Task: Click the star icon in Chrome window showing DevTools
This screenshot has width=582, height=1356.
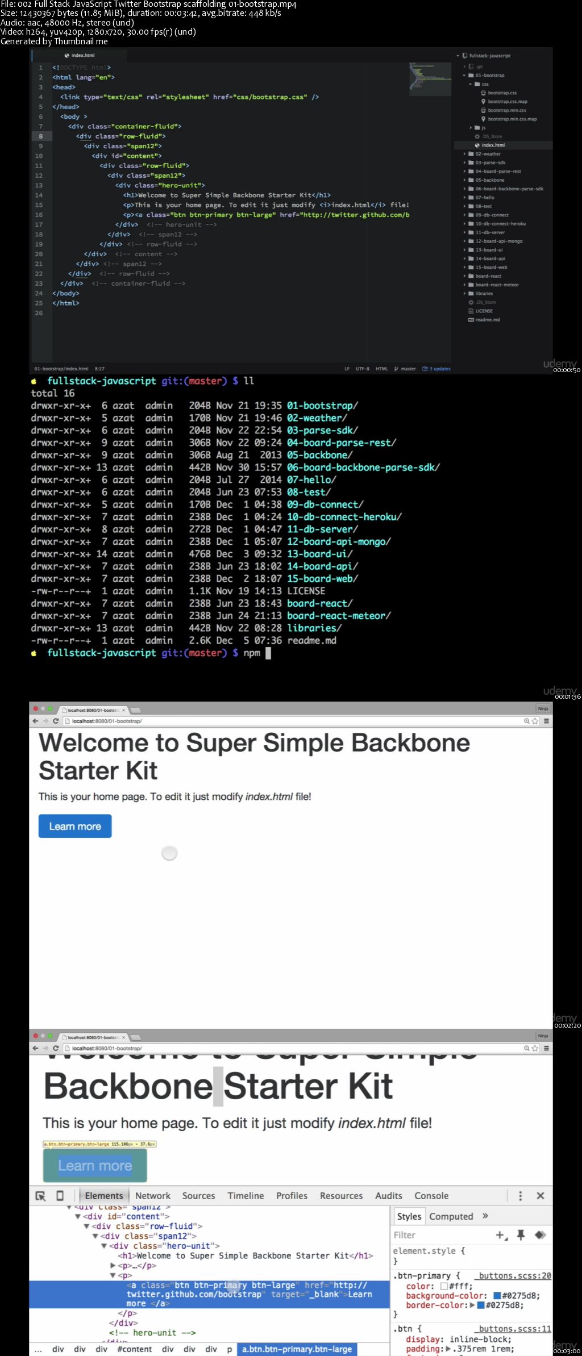Action: [x=535, y=1048]
